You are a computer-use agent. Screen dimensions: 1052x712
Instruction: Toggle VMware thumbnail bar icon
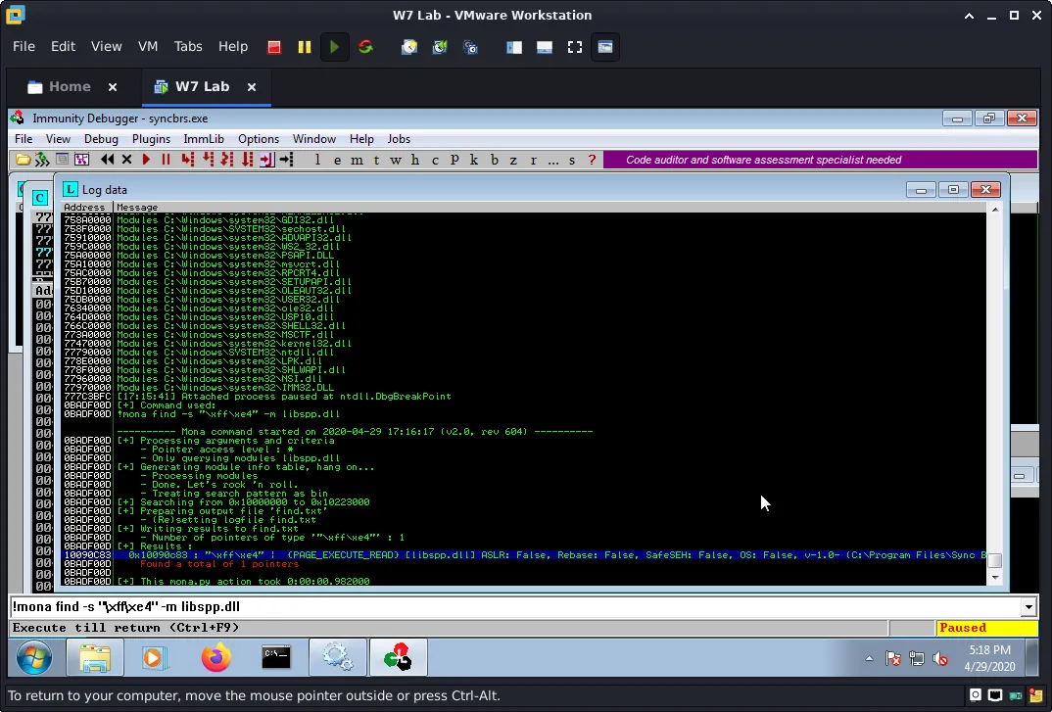(x=544, y=47)
